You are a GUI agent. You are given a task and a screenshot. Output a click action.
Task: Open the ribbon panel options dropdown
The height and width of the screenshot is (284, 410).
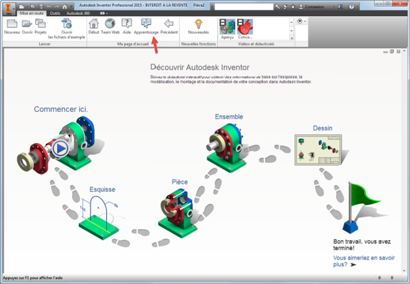(301, 21)
